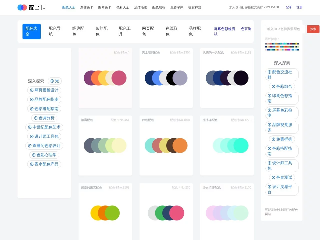Click the HEX color search input field
The image size is (320, 240).
285,29
